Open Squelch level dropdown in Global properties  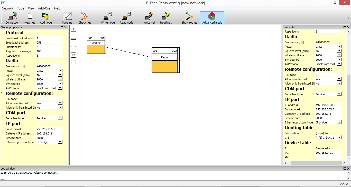click(x=60, y=75)
